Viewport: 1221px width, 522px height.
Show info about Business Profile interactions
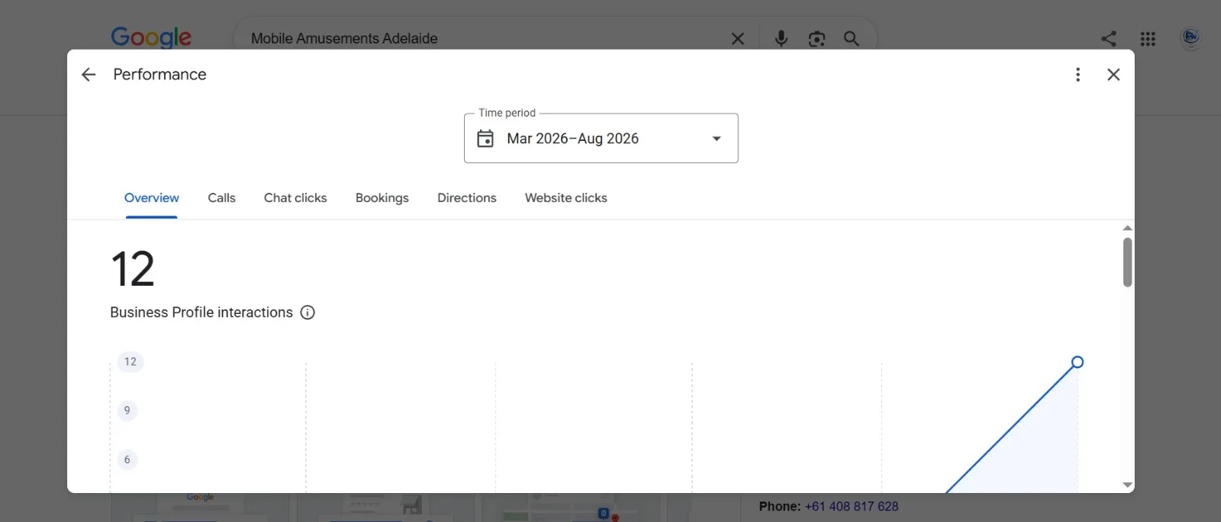click(x=308, y=312)
